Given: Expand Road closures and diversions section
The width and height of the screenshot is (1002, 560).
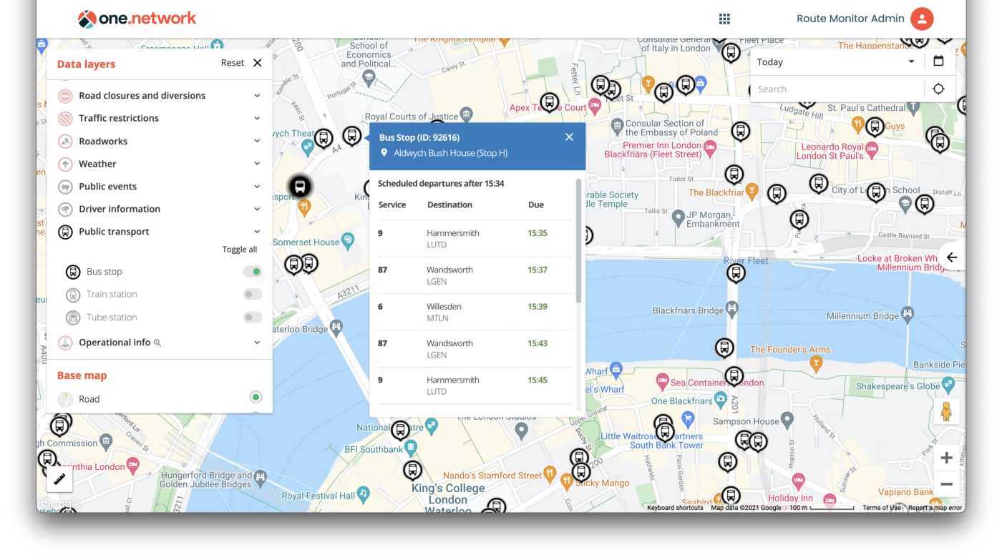Looking at the screenshot, I should pos(257,96).
